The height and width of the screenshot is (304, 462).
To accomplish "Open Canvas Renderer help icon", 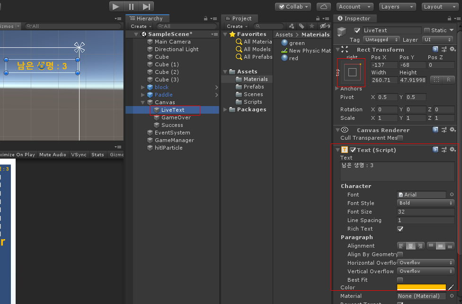I will (435, 130).
